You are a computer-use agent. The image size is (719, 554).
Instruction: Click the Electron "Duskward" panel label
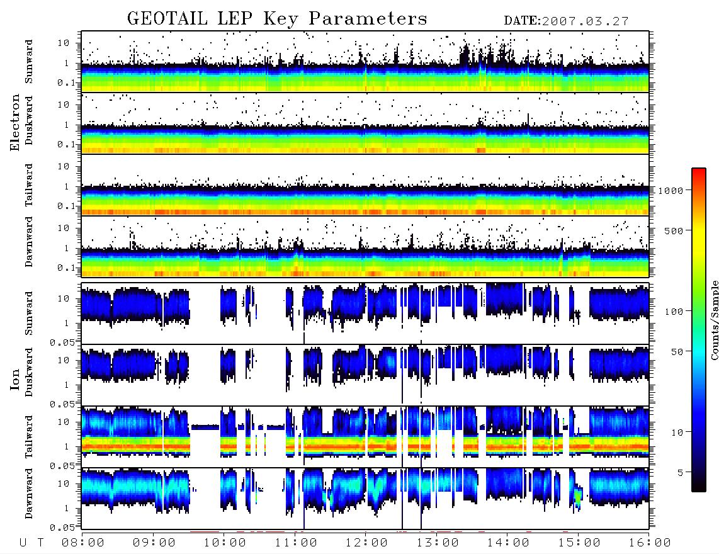point(29,121)
